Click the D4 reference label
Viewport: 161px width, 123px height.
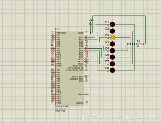(107, 42)
